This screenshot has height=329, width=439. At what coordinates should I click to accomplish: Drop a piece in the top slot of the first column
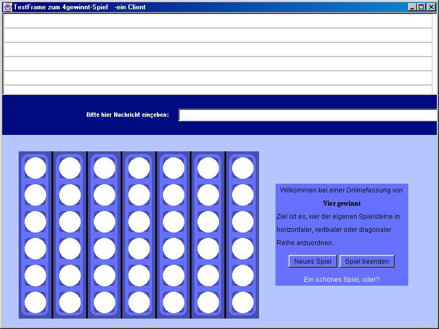click(x=36, y=168)
